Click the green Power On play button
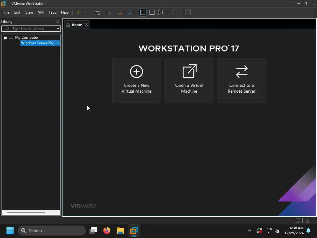The width and height of the screenshot is (317, 238). (79, 12)
